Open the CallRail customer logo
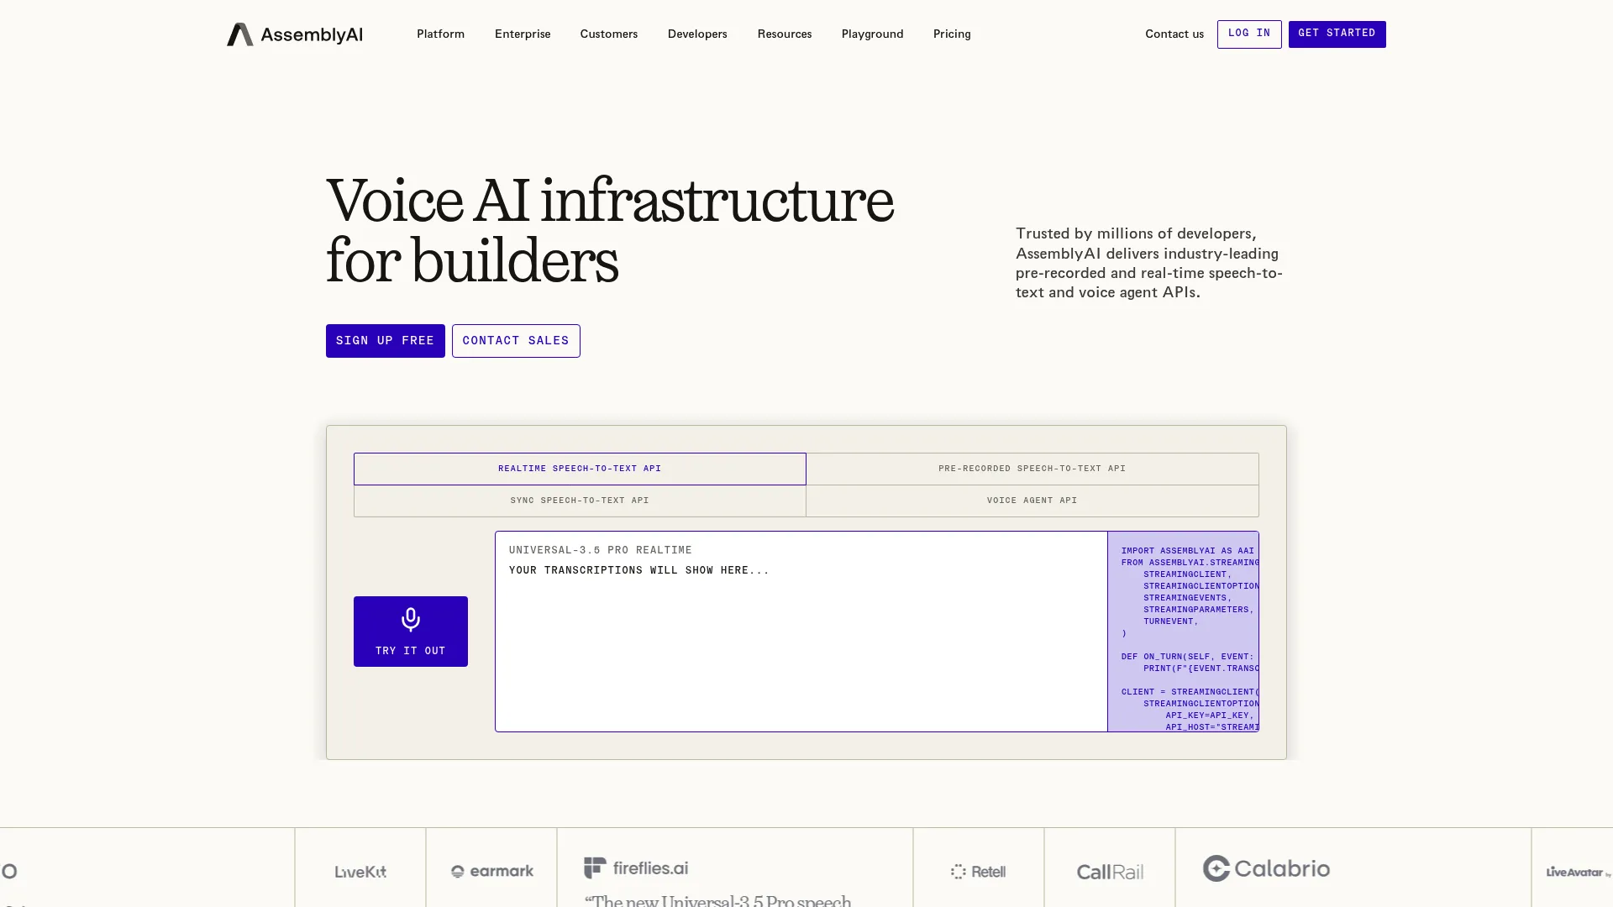Image resolution: width=1613 pixels, height=907 pixels. pos(1110,872)
